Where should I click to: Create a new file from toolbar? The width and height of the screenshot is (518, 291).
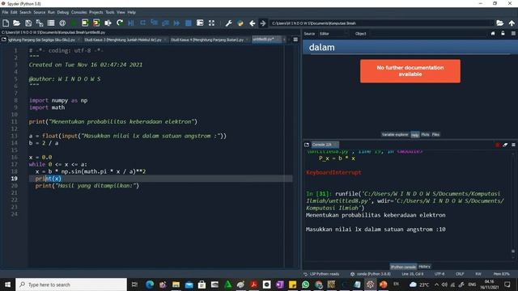pos(6,23)
